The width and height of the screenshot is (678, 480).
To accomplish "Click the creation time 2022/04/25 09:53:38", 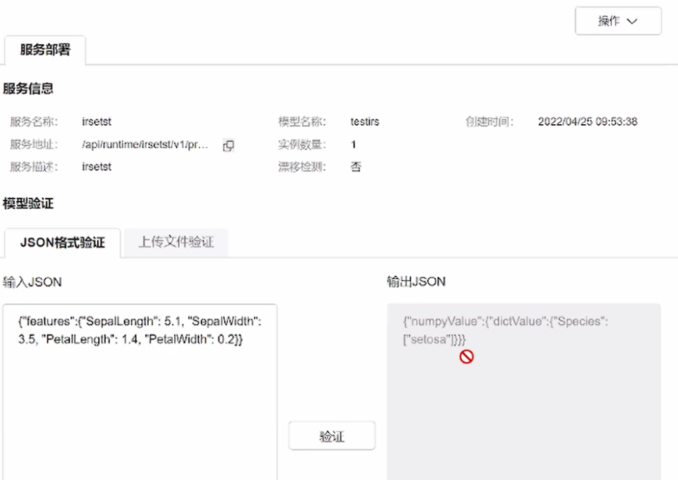I will tap(587, 121).
